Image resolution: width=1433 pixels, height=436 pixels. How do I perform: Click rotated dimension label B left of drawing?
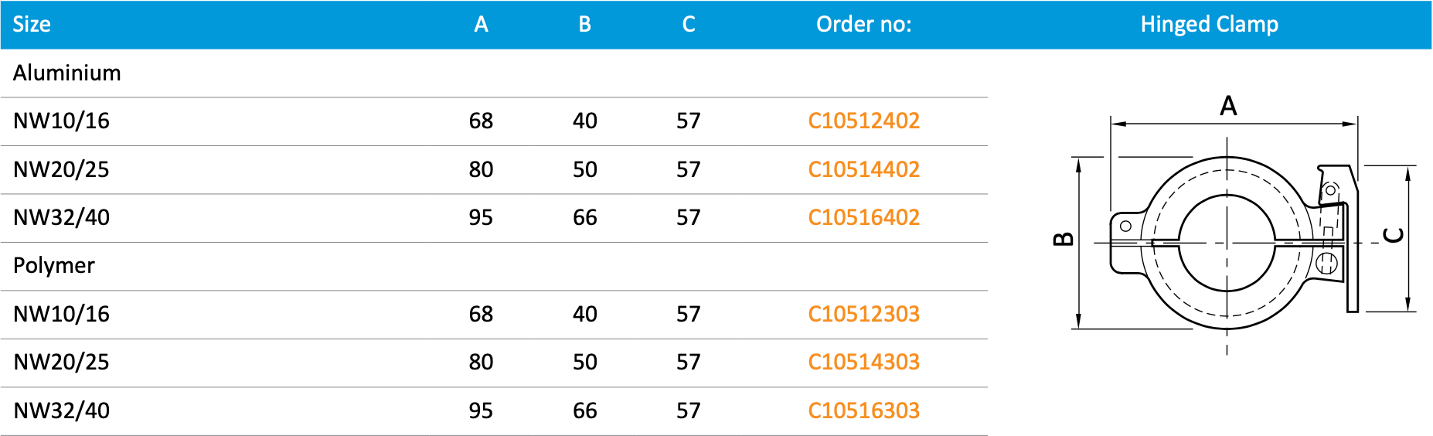1064,239
